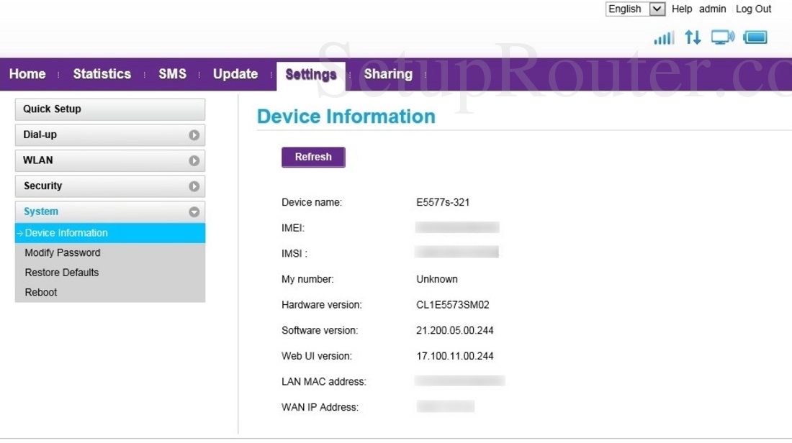Switch to the Sharing tab
This screenshot has width=792, height=443.
tap(388, 74)
